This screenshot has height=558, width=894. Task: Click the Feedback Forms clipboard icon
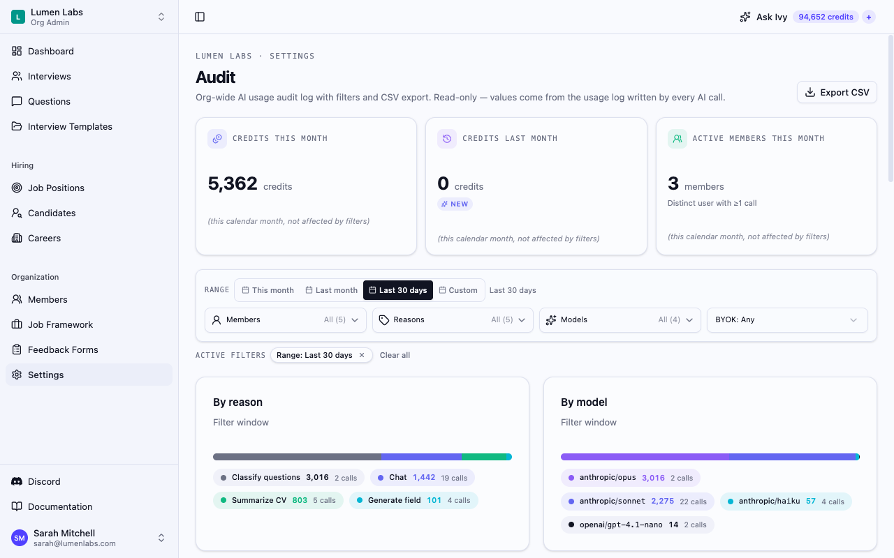point(17,349)
